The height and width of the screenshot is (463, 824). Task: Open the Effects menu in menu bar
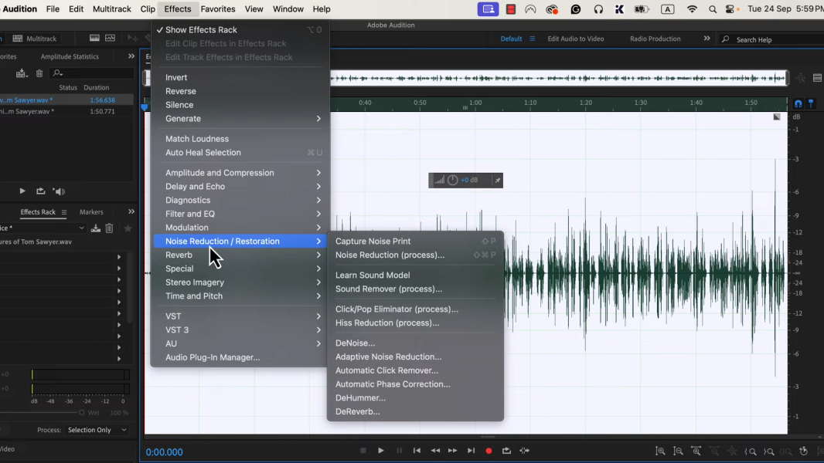pos(177,9)
